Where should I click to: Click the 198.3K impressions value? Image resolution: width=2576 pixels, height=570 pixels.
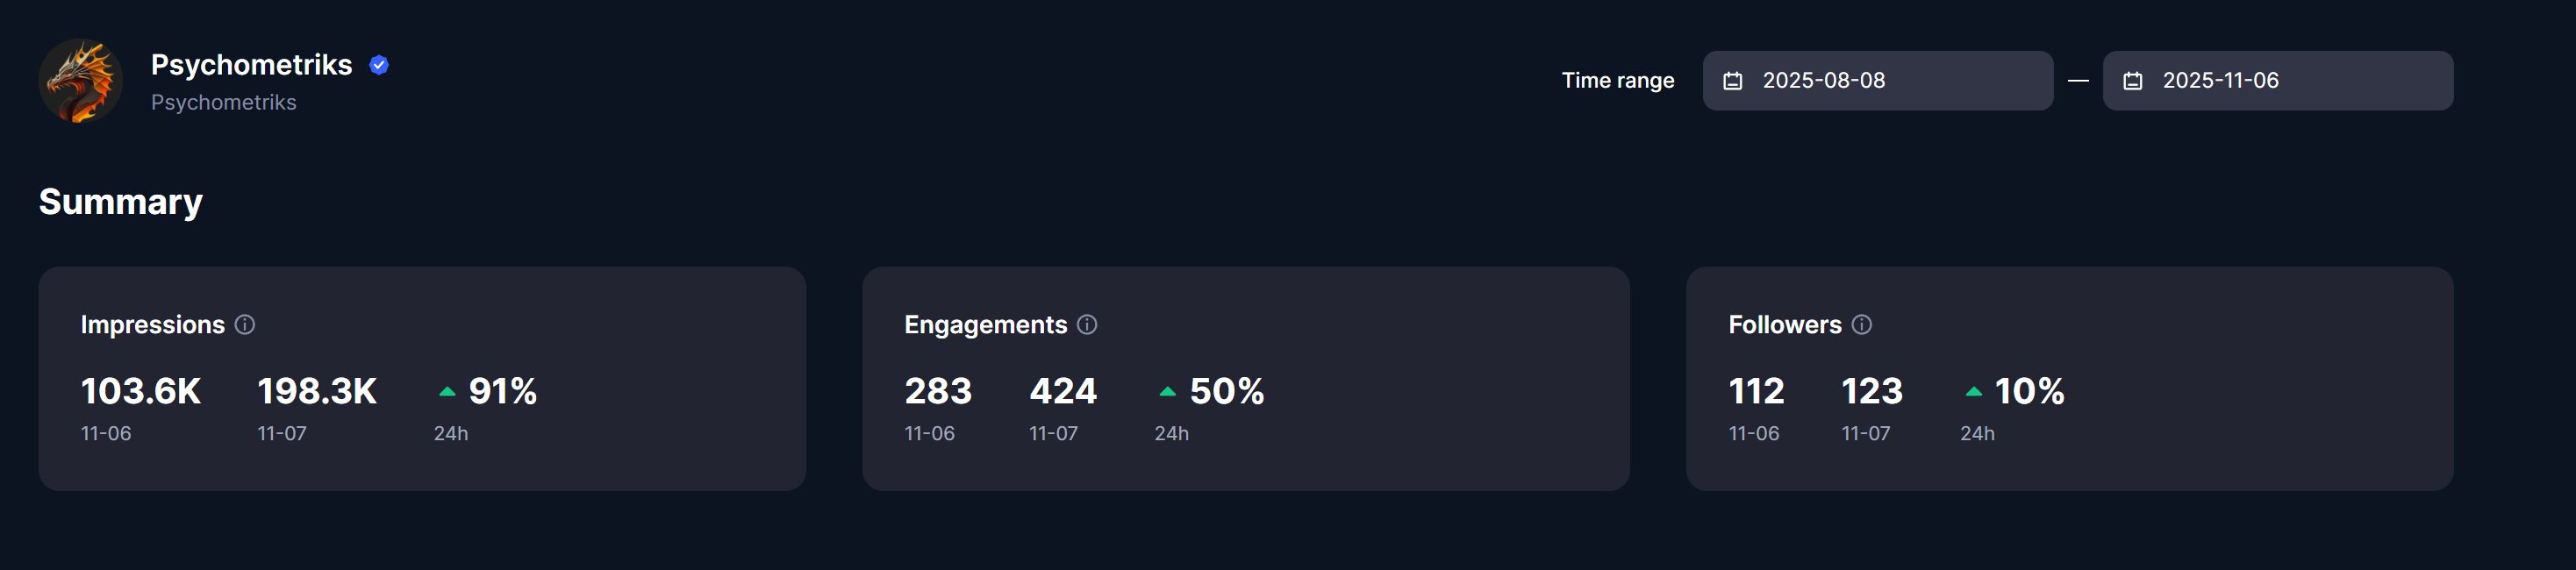(x=317, y=391)
